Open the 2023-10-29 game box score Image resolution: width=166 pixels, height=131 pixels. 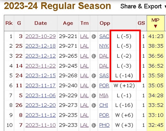click(40, 36)
